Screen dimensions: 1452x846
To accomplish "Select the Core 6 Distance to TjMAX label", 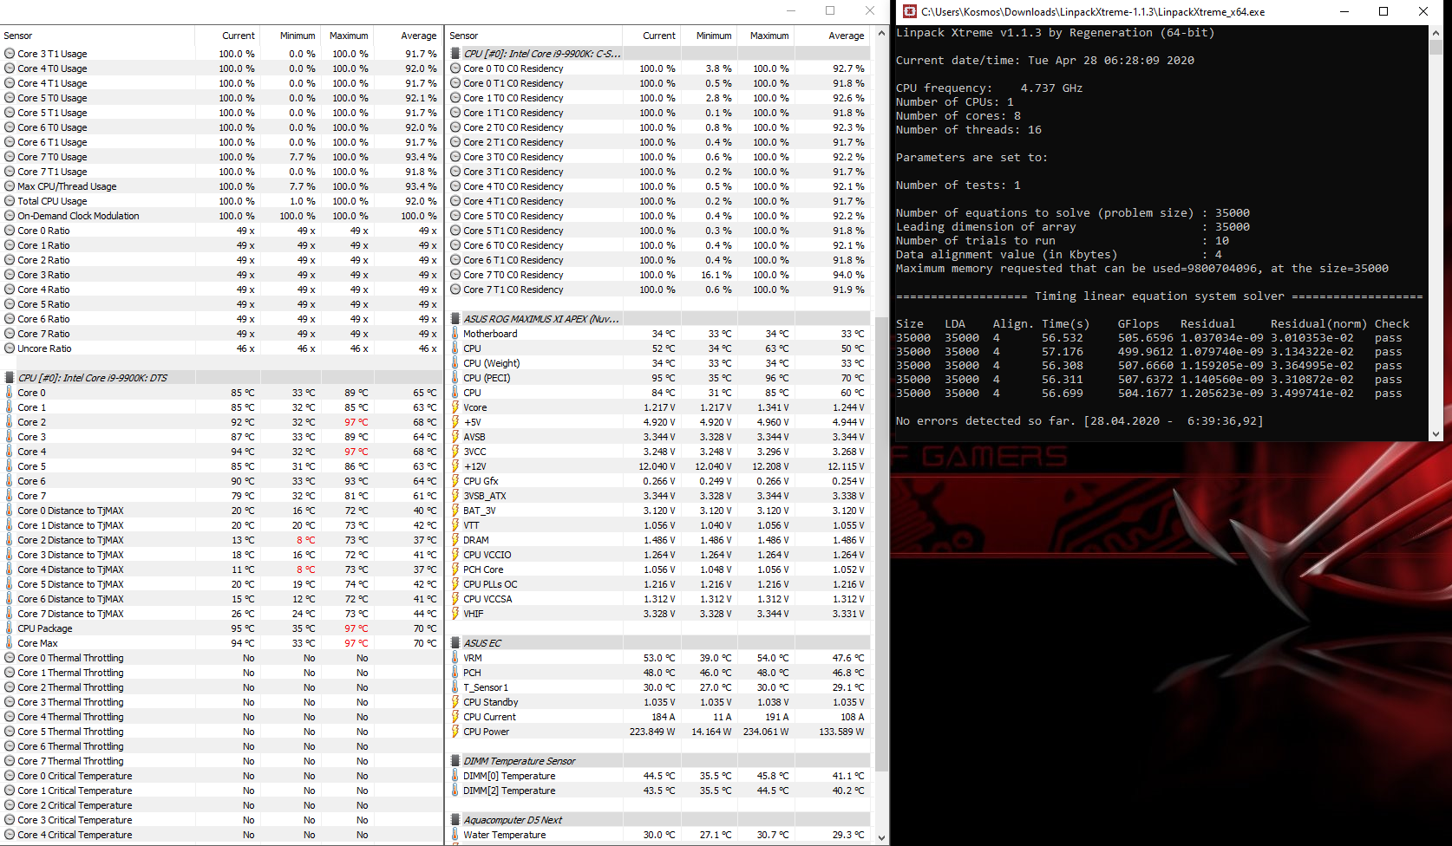I will pyautogui.click(x=70, y=599).
